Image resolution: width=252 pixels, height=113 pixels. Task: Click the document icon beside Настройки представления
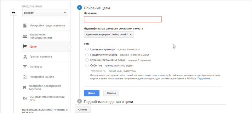click(x=25, y=25)
